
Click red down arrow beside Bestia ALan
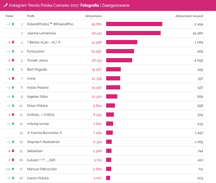click(13, 42)
